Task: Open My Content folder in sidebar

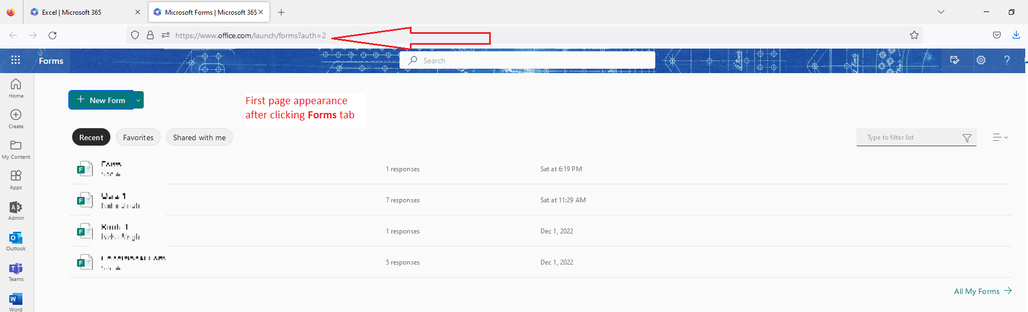Action: coord(16,149)
